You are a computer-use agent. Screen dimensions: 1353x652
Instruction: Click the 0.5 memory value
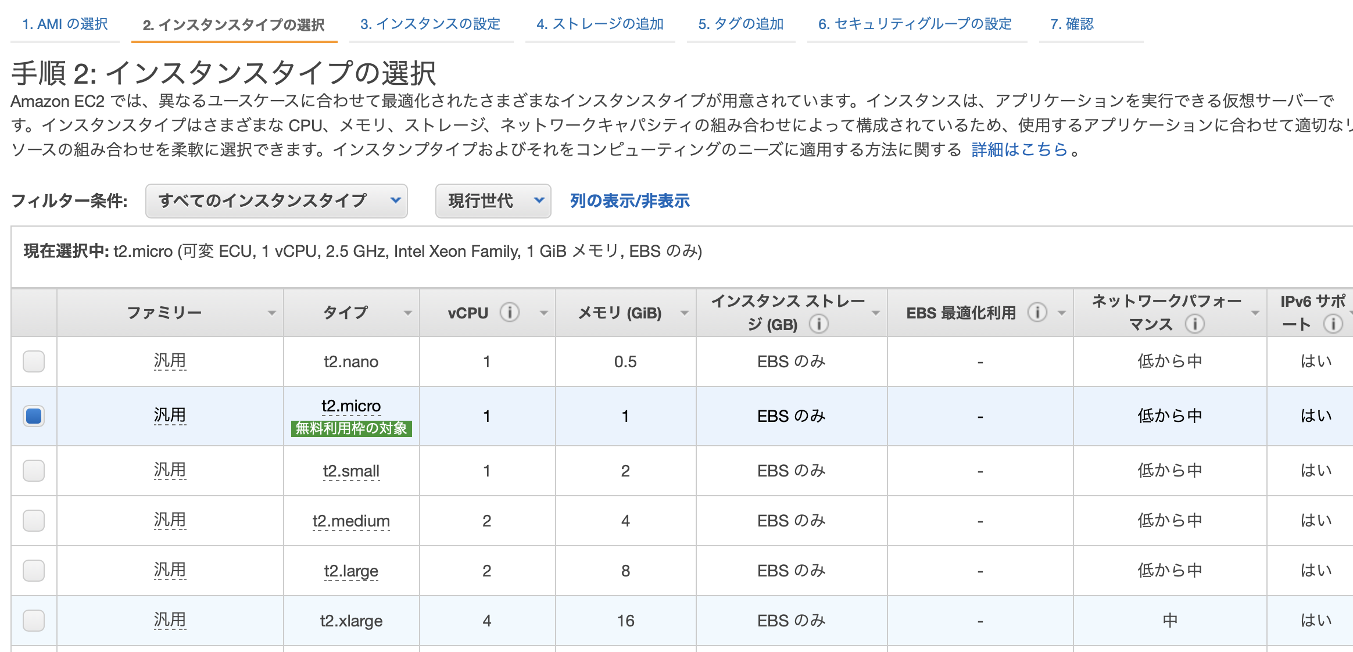(625, 361)
